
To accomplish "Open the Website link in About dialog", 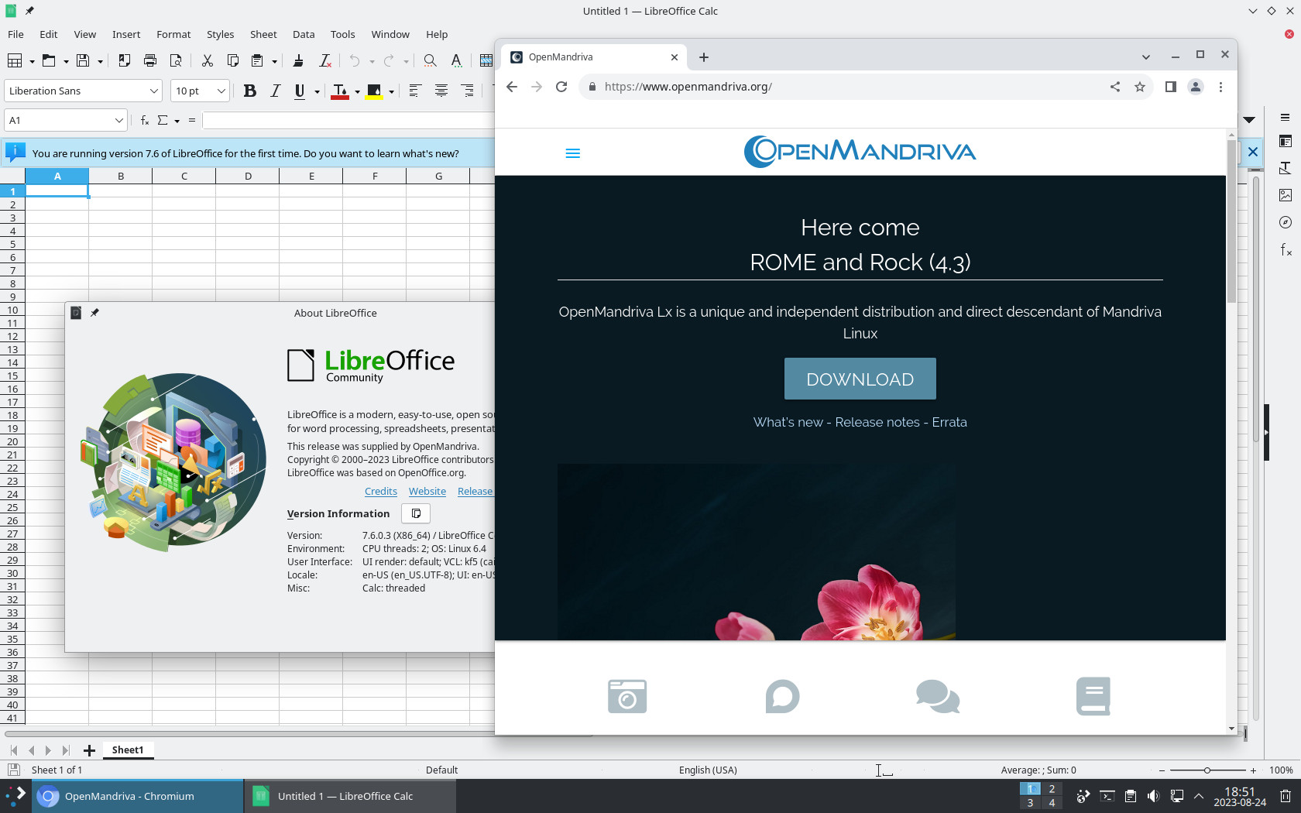I will pos(427,491).
